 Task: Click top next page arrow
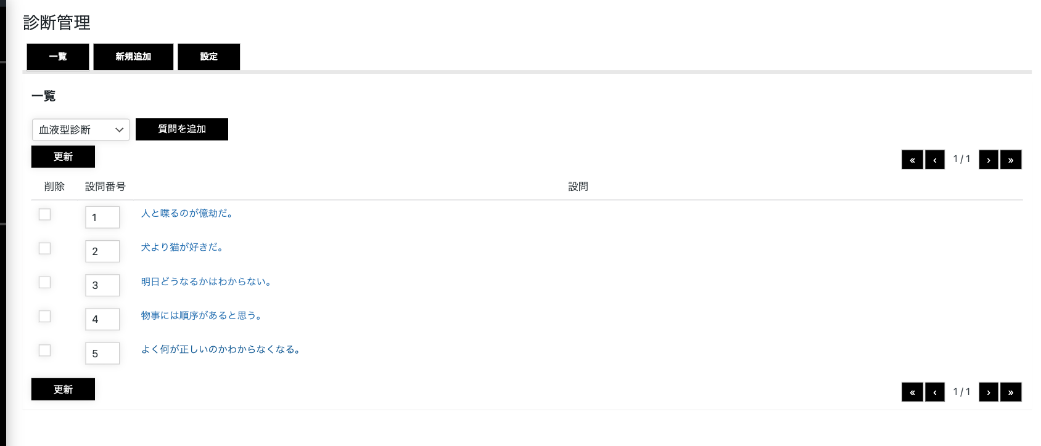[x=989, y=160]
